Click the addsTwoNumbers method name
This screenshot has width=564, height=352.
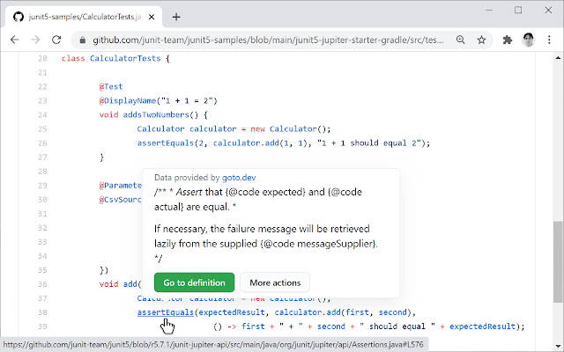coord(156,115)
